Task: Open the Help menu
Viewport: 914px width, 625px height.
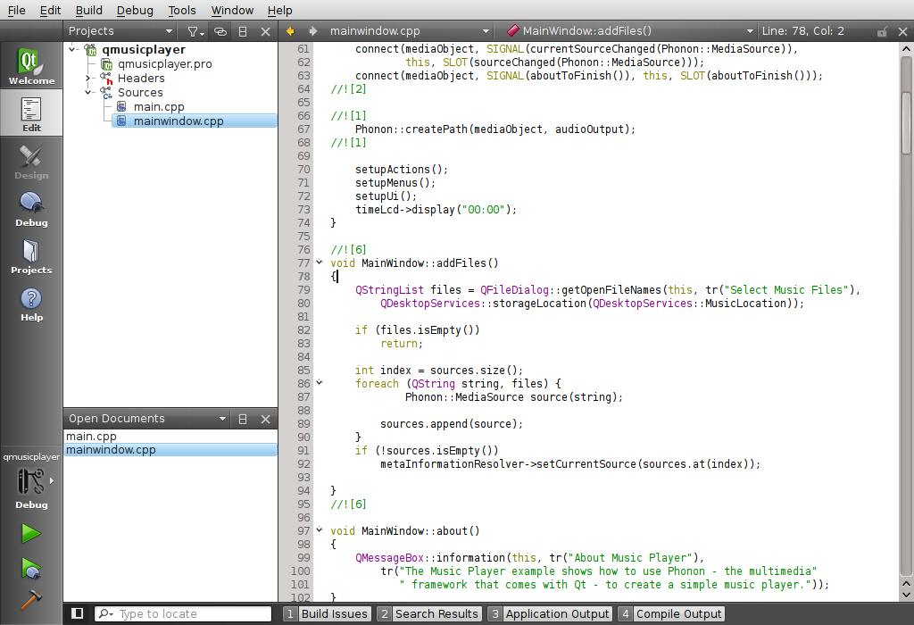Action: coord(279,11)
